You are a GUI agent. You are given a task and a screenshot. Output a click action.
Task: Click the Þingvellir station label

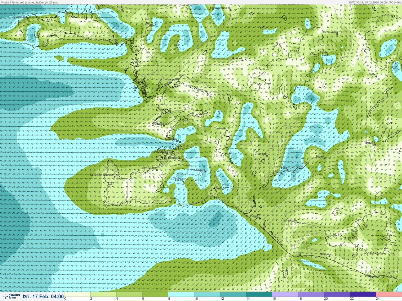(x=220, y=129)
